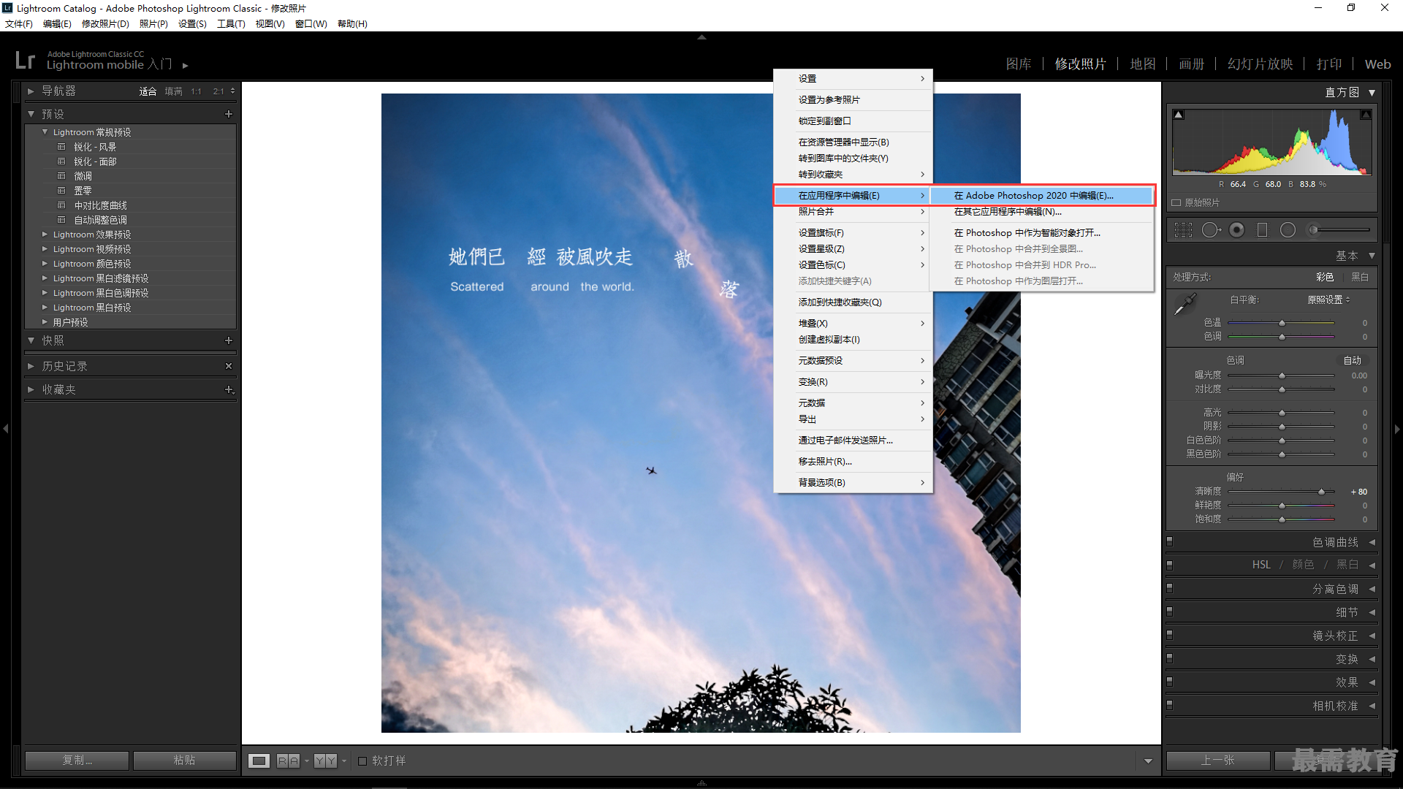Switch to Loupe view icon in toolbar
The width and height of the screenshot is (1403, 789).
tap(259, 761)
